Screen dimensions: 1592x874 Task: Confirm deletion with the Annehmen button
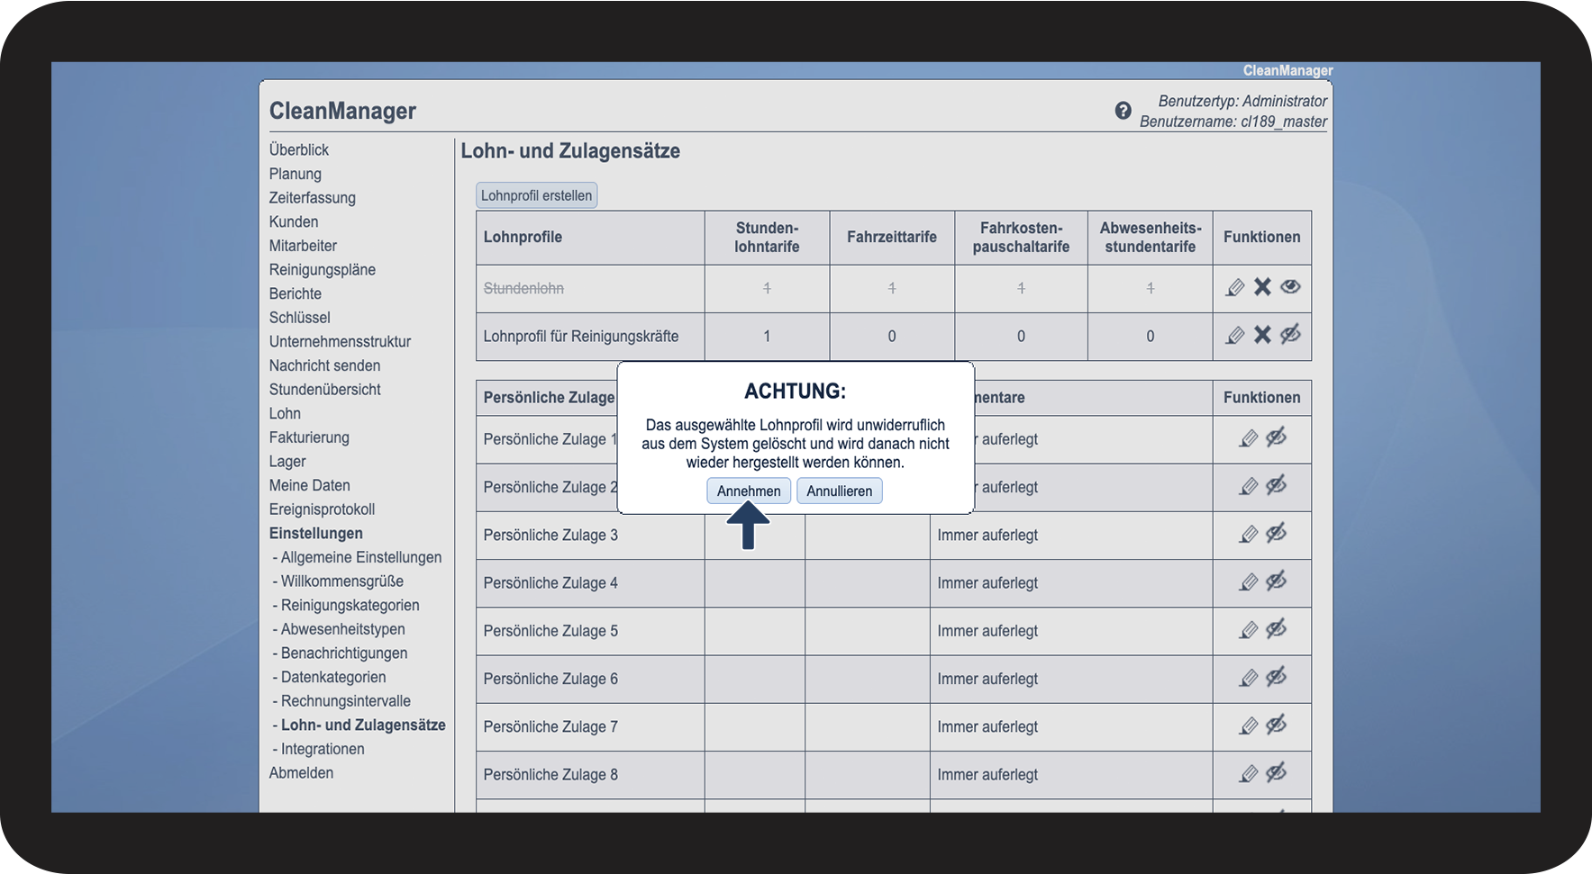[x=749, y=491]
